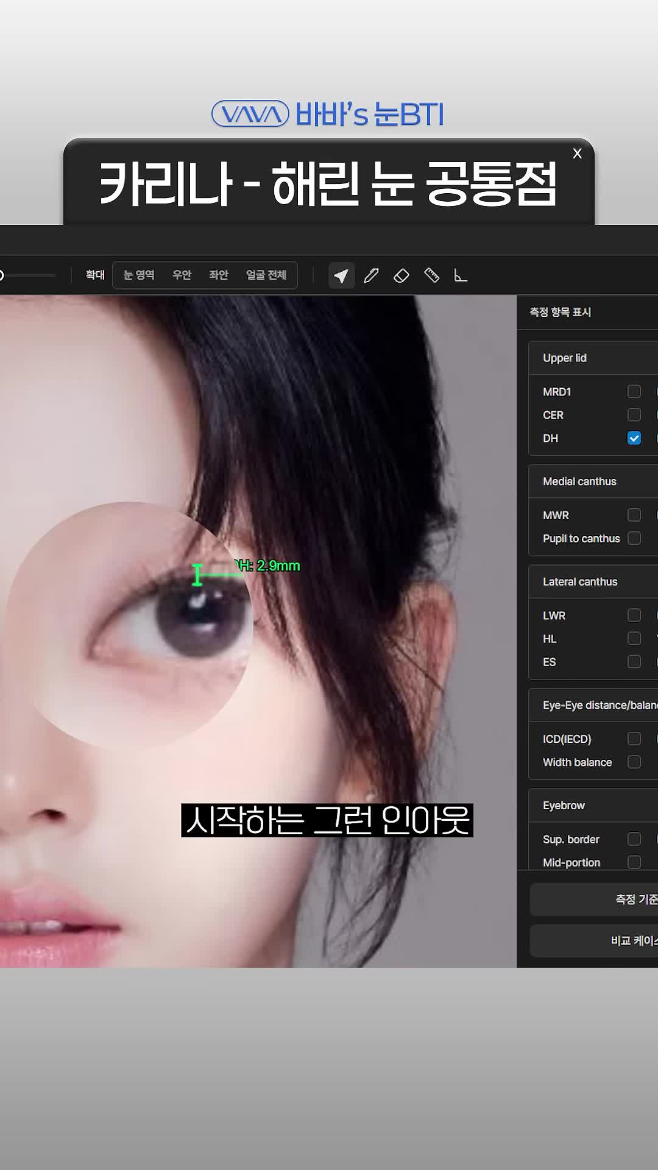Select the eraser tool
658x1170 pixels.
pos(402,275)
